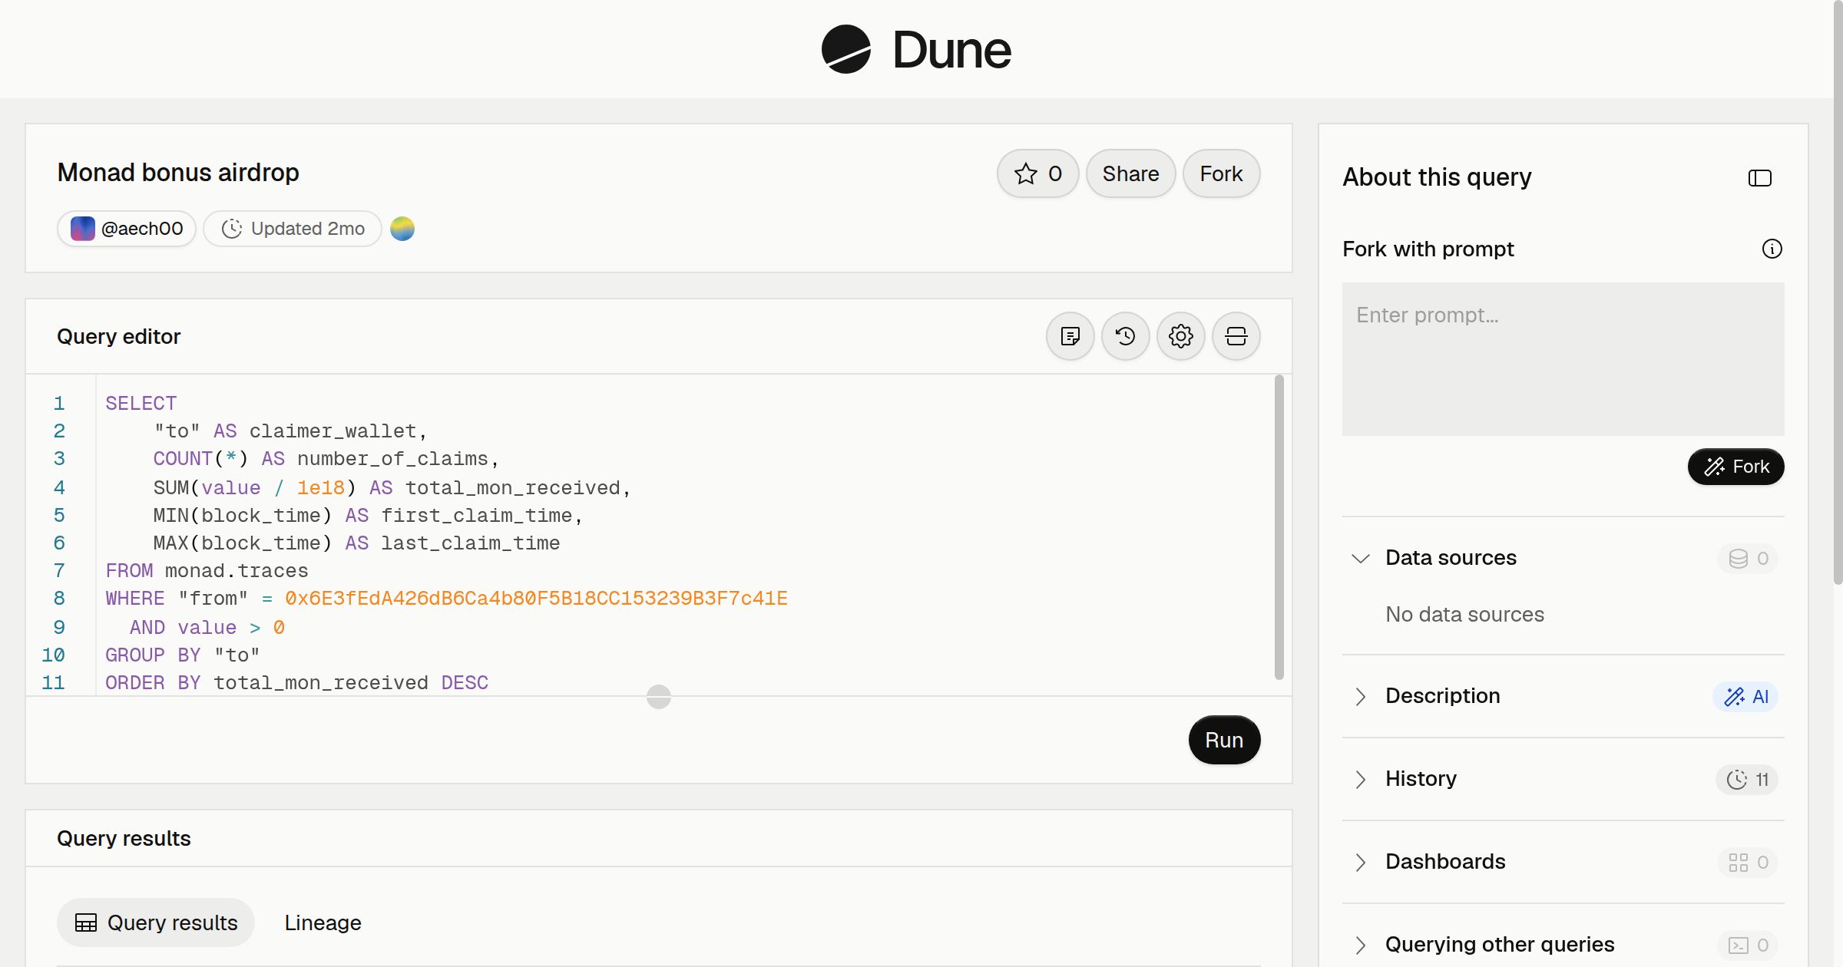Expand the History section
Screen dimensions: 1843x967
point(1360,779)
